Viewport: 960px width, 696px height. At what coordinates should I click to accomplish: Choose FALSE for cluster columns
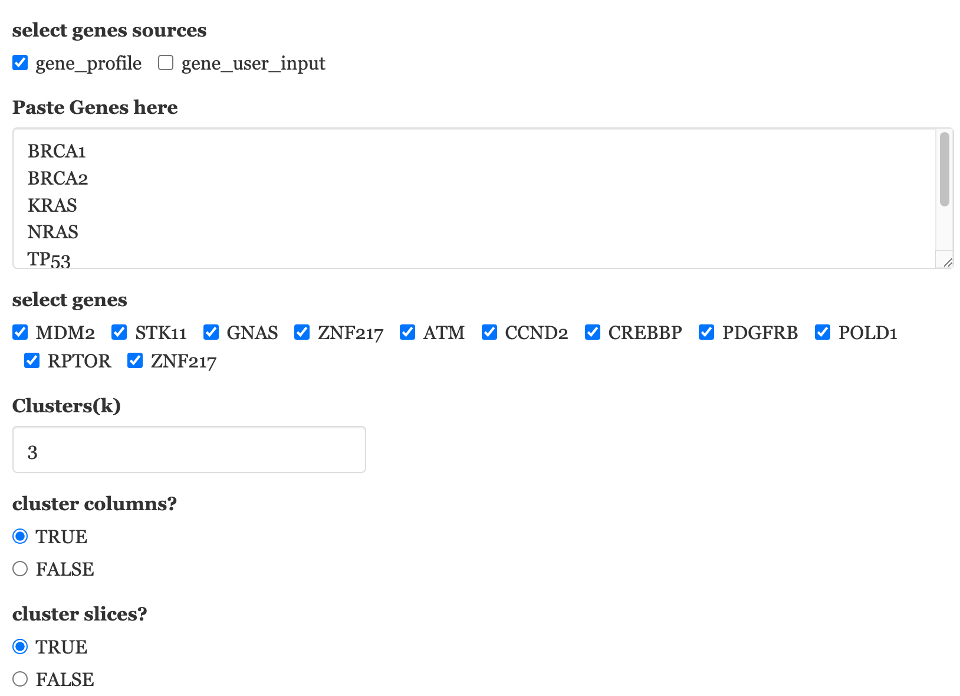20,569
